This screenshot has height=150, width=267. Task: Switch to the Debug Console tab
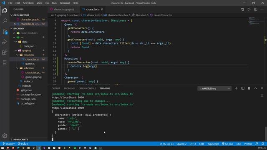87,88
